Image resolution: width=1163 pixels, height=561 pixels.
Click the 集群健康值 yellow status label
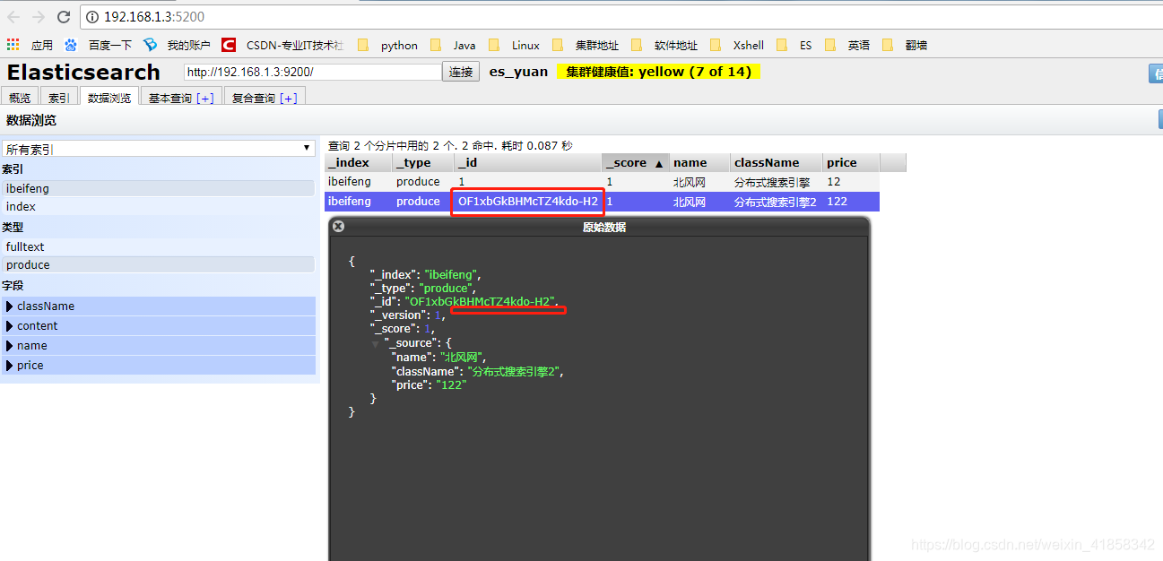658,72
